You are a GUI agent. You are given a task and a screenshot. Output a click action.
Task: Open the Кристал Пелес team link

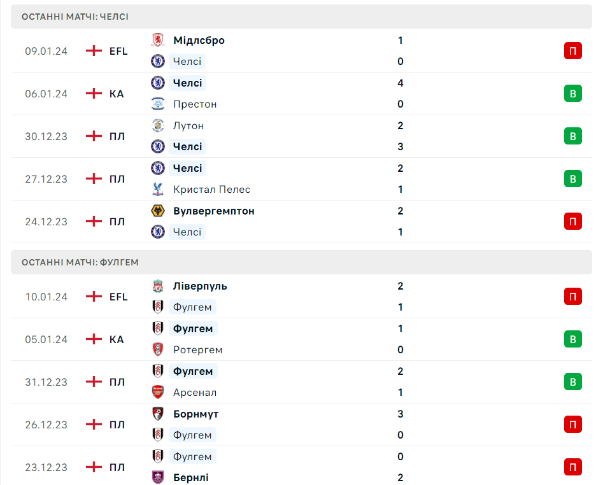(211, 189)
